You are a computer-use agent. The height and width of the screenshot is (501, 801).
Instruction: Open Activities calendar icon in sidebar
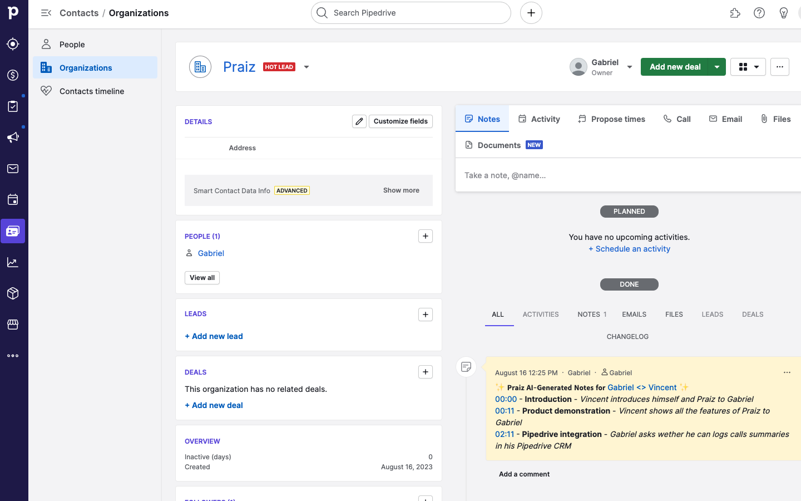(13, 200)
